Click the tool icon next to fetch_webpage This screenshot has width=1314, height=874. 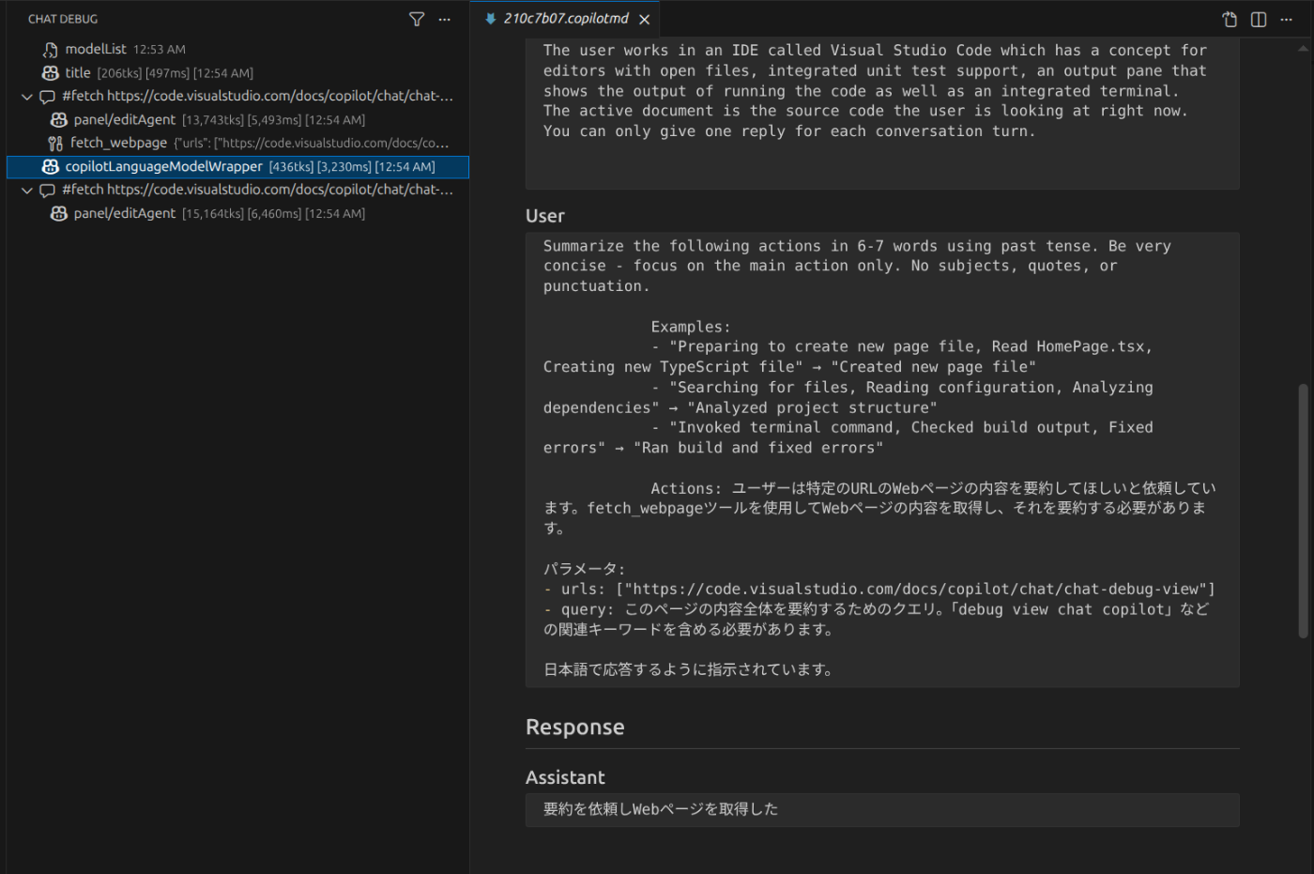pyautogui.click(x=55, y=144)
